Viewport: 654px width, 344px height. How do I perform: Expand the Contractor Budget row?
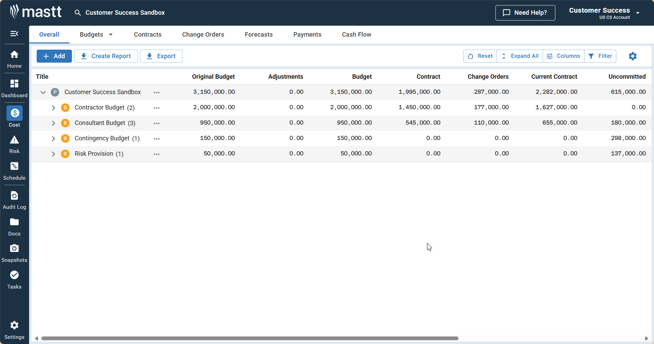(x=53, y=107)
